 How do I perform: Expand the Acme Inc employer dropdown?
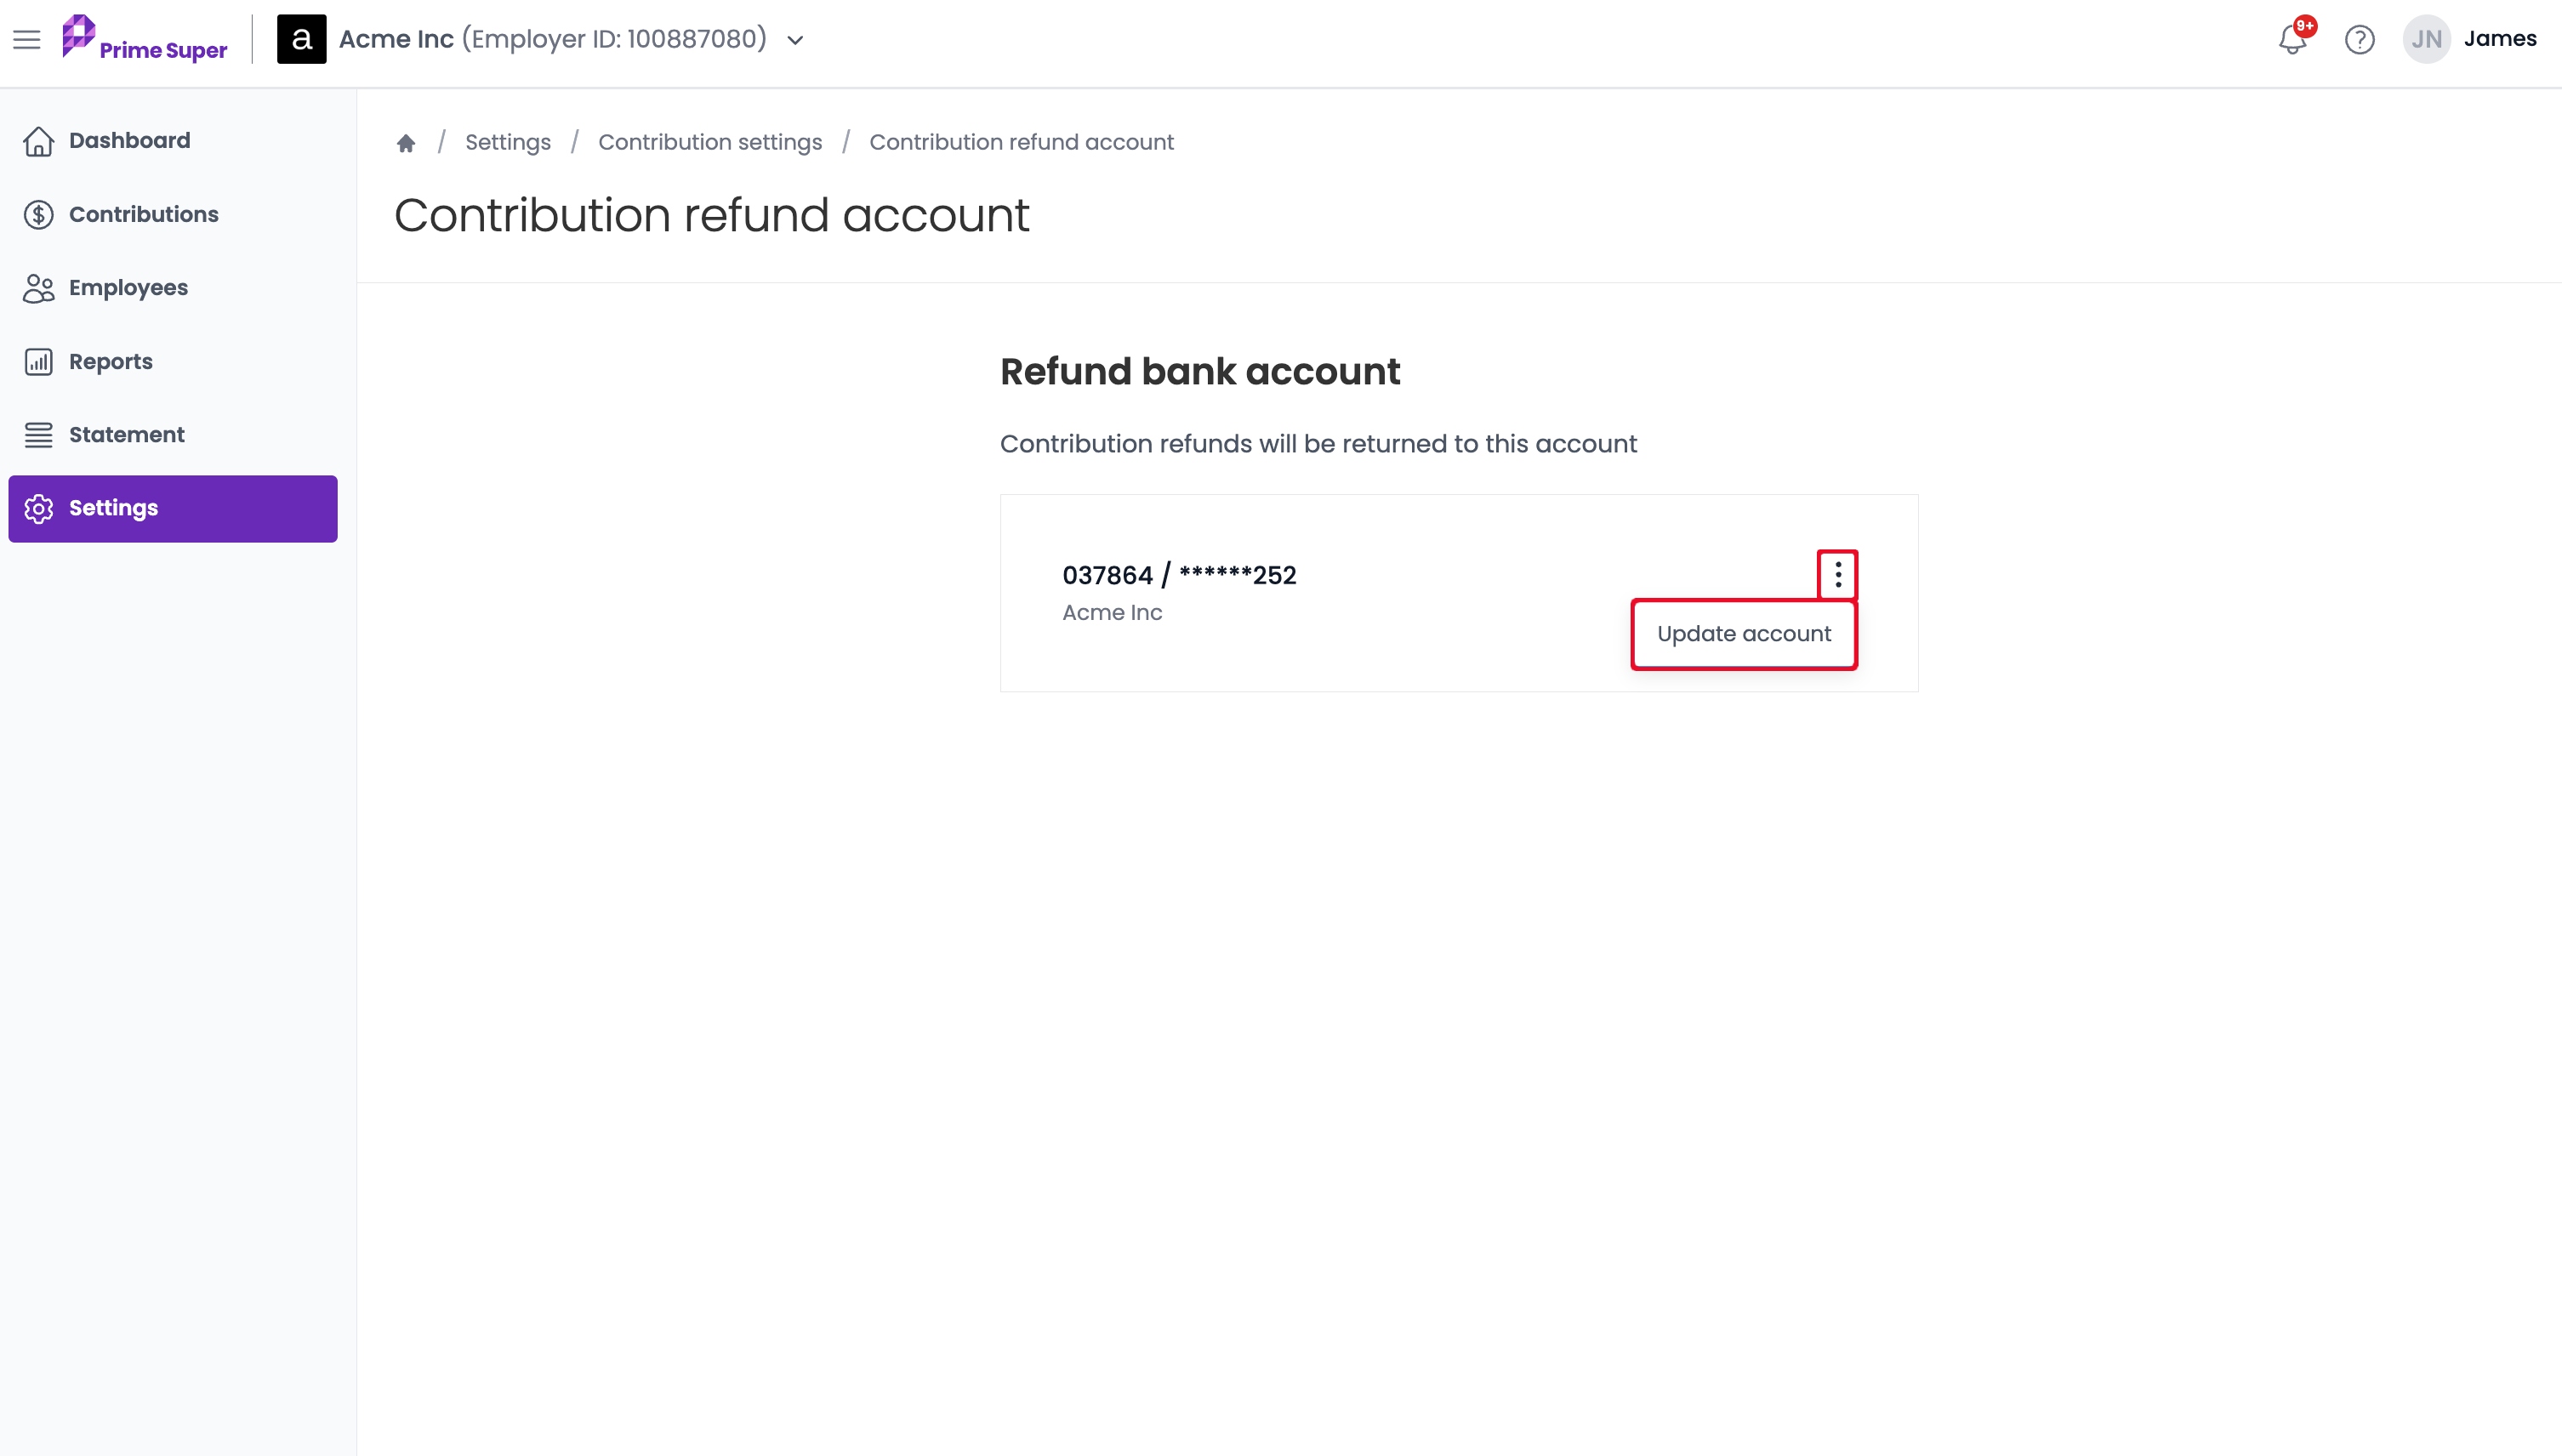click(795, 40)
